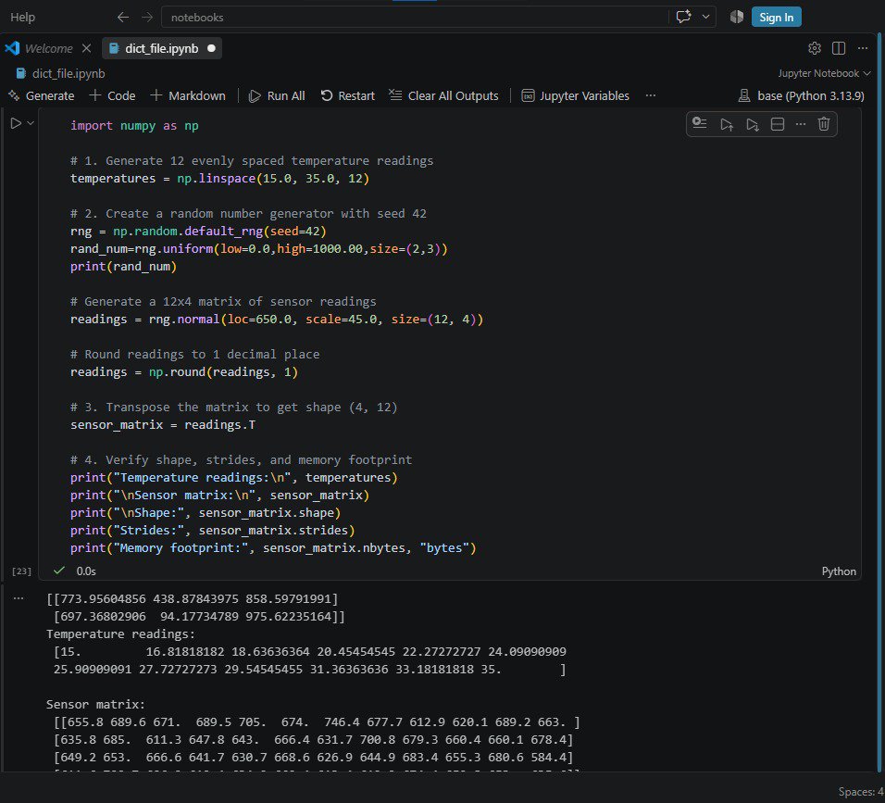Delete the cell using the trash icon

coord(824,124)
